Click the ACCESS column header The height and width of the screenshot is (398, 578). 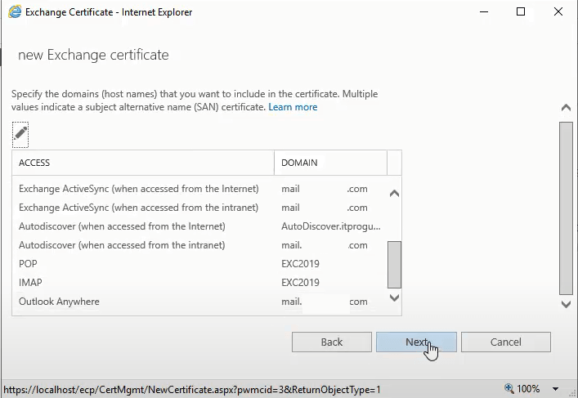pyautogui.click(x=143, y=163)
